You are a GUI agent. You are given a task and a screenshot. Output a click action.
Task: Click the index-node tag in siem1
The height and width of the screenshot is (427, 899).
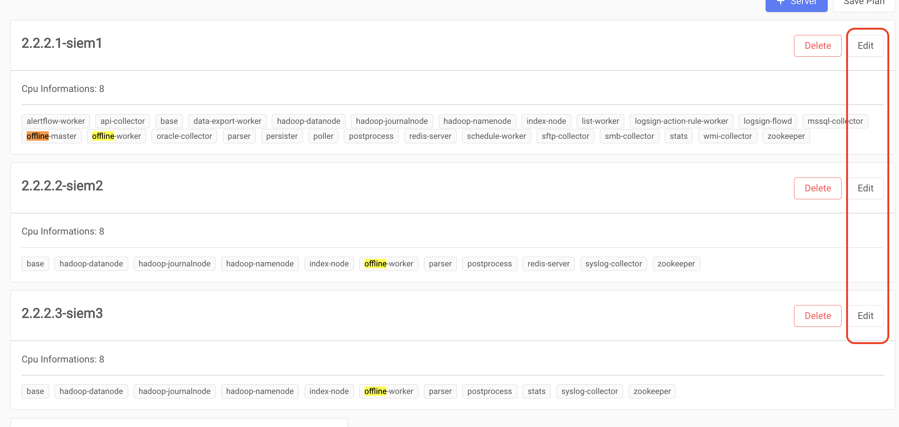546,121
